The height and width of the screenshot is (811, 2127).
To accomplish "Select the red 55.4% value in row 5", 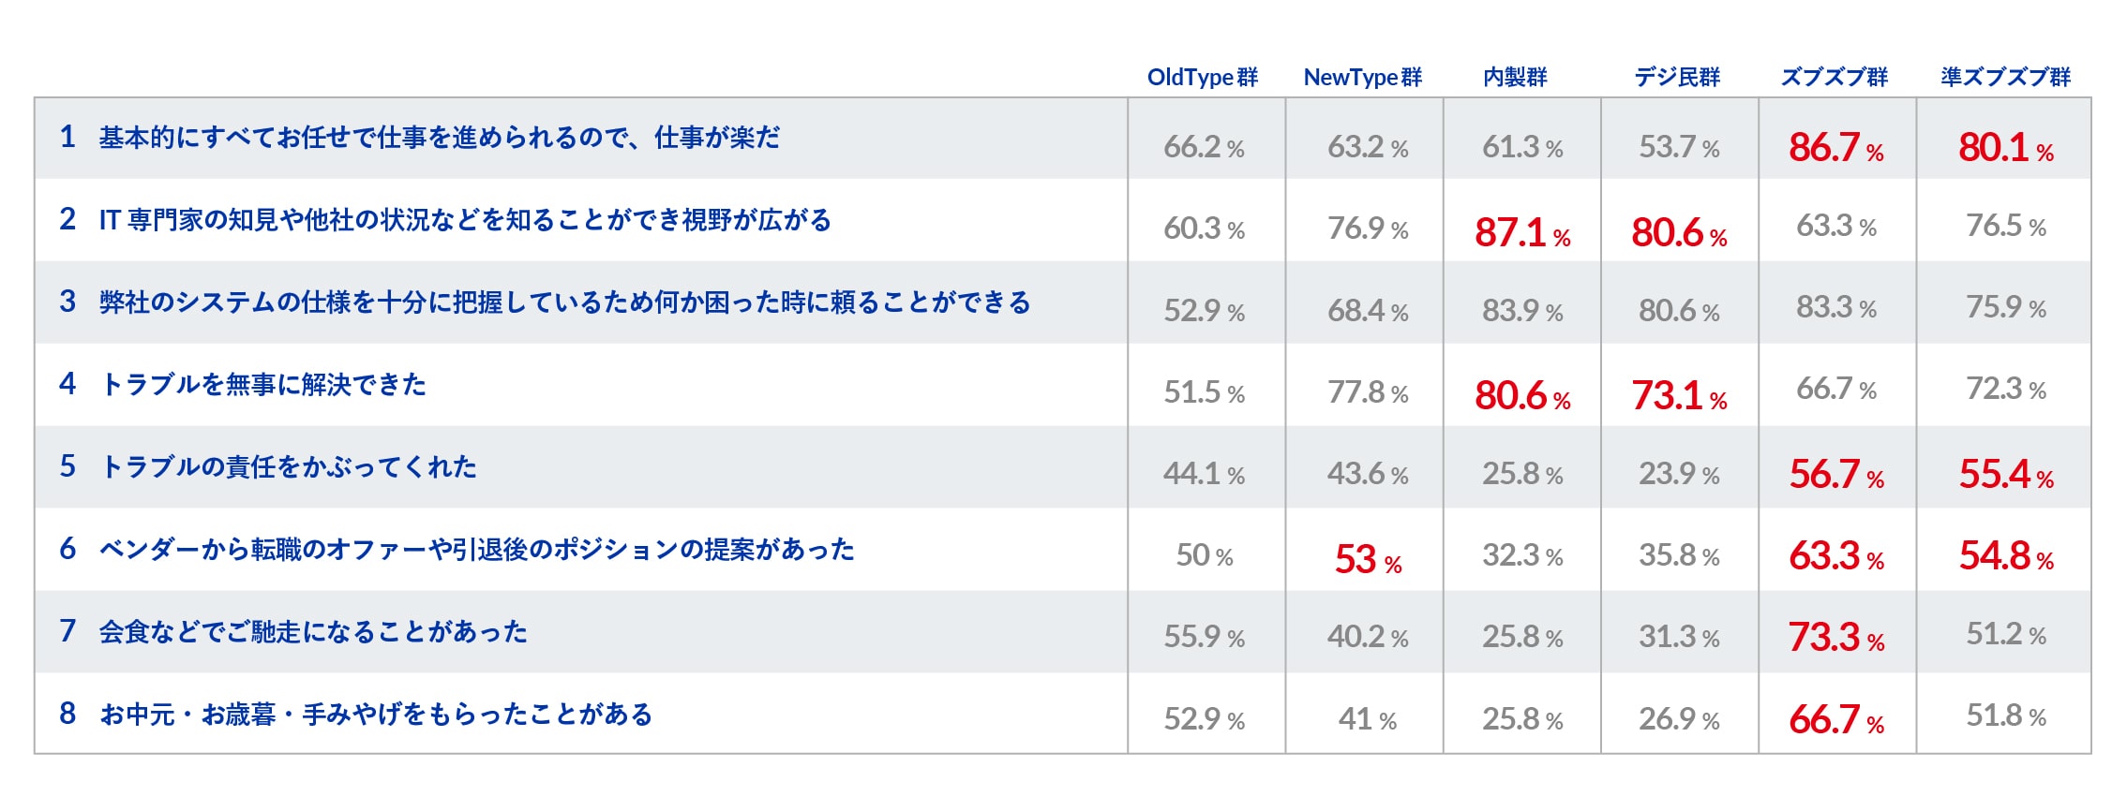I will (x=2006, y=475).
